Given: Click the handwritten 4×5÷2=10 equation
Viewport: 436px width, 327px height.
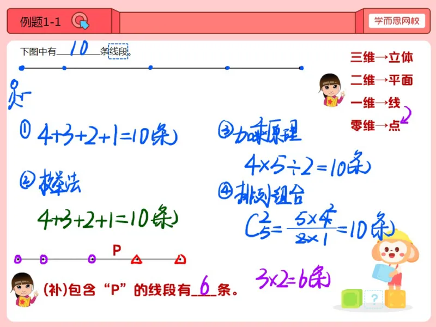Looking at the screenshot, I should point(307,163).
